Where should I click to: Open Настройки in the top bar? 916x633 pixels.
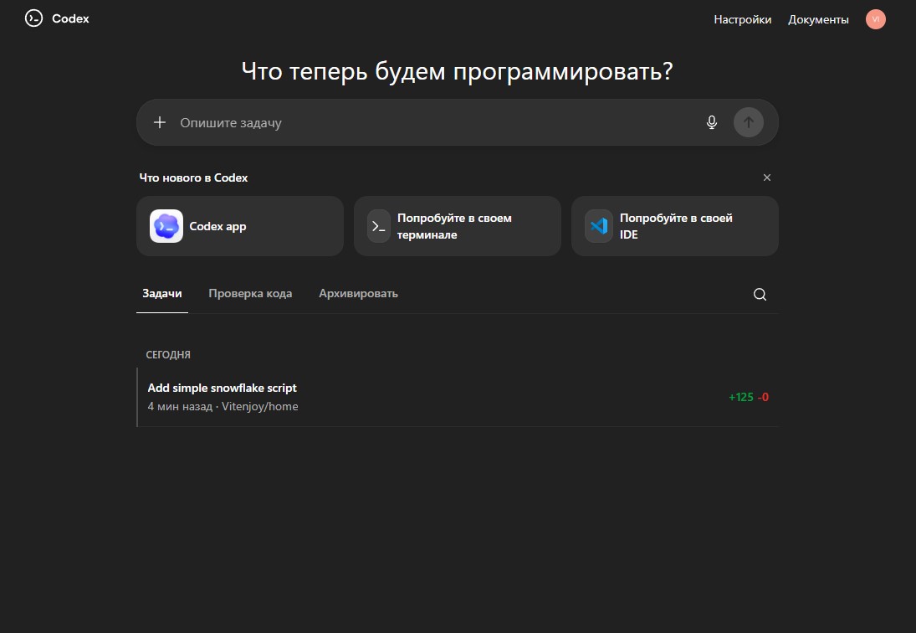pos(743,19)
